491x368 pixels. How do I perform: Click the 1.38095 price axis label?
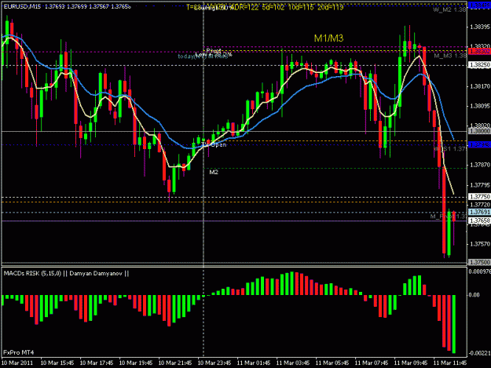(x=480, y=106)
